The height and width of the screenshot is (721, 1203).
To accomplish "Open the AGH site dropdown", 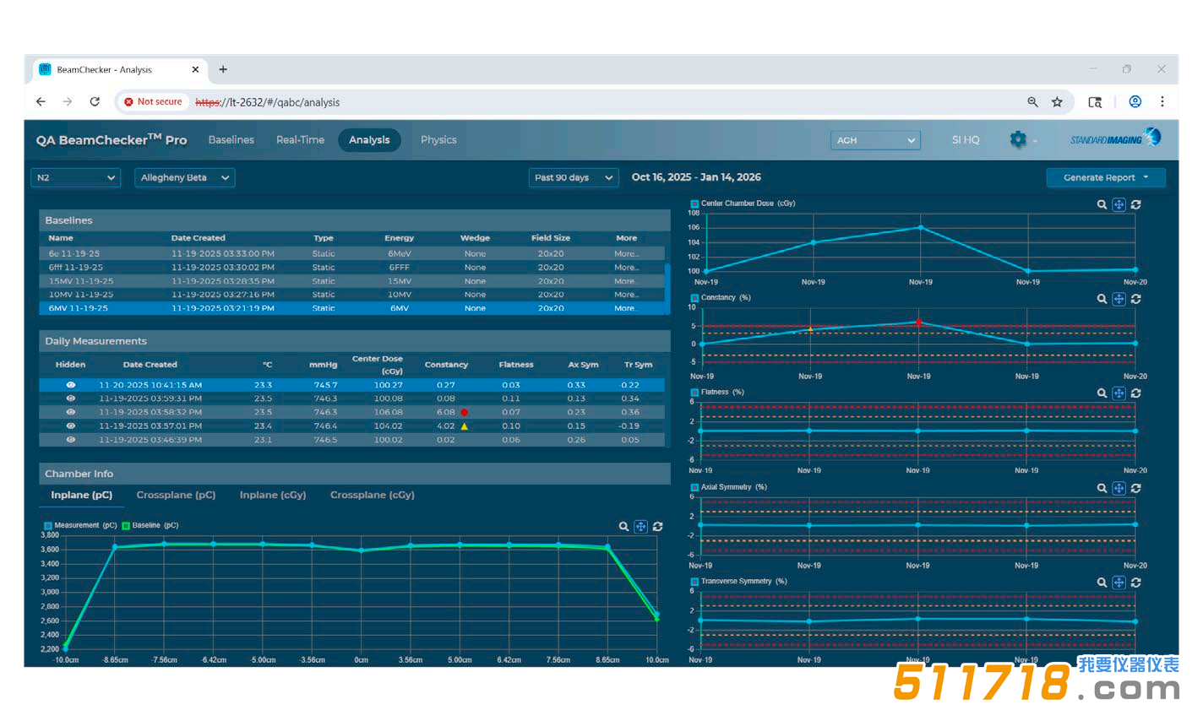I will click(x=876, y=140).
